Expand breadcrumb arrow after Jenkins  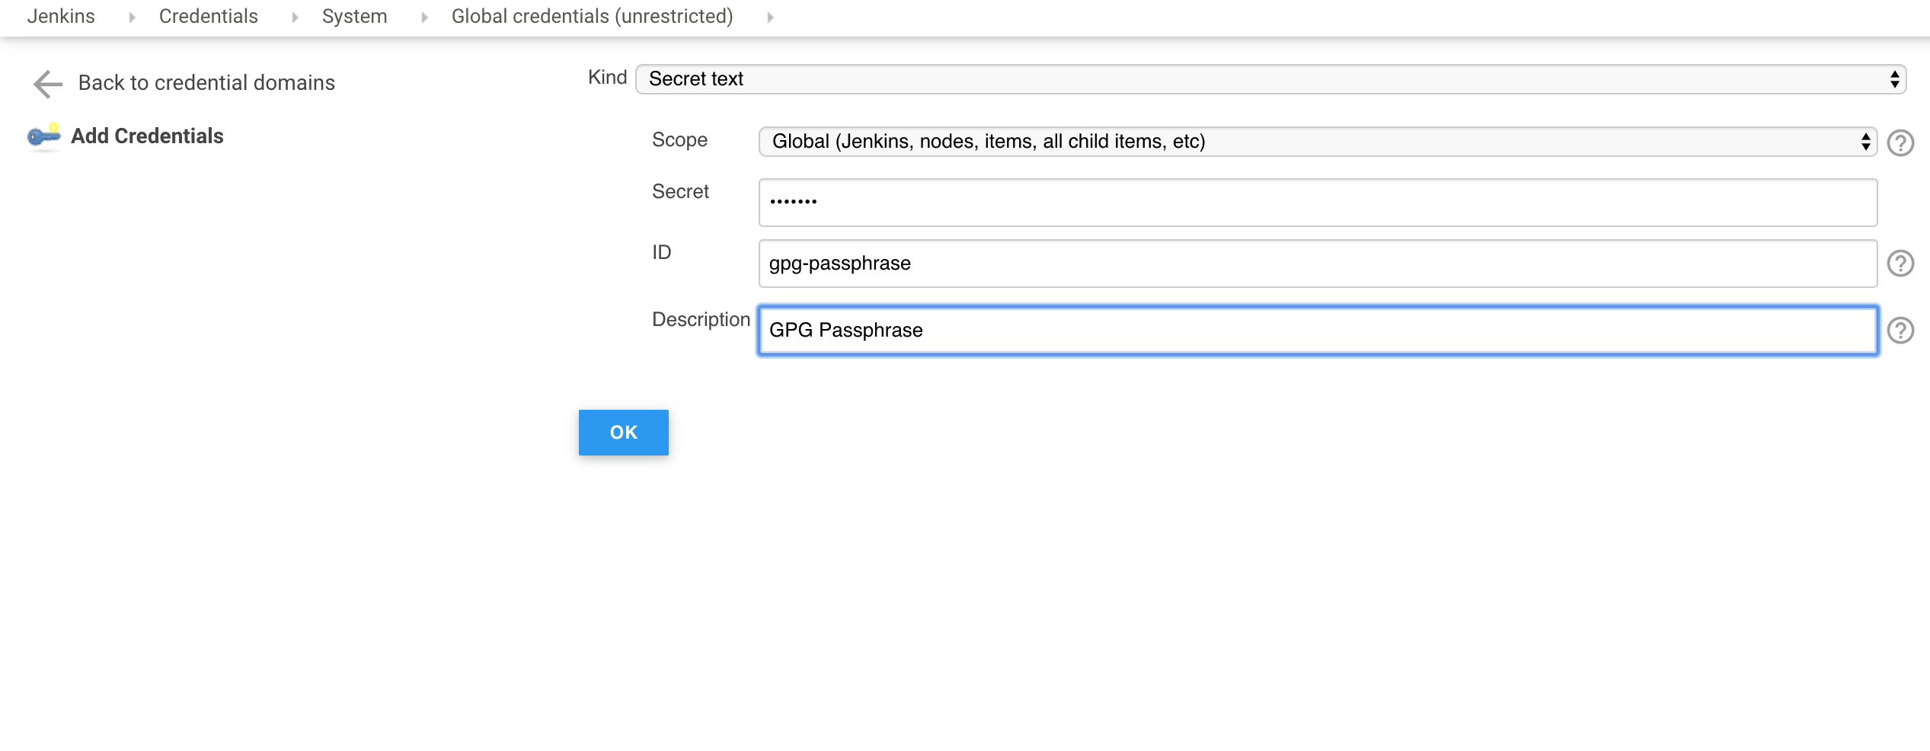pyautogui.click(x=132, y=18)
